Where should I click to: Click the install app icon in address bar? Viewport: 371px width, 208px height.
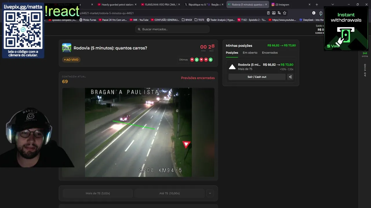(x=274, y=13)
